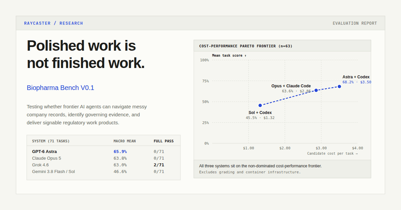Click the 45.5% · $1.32 annotation
401x210 pixels.
(260, 118)
